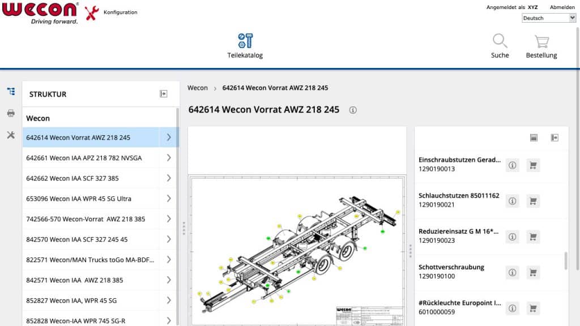Select 653096 Wecon IAA WPR 45 SG Ultra
This screenshot has height=326, width=580.
pos(91,199)
